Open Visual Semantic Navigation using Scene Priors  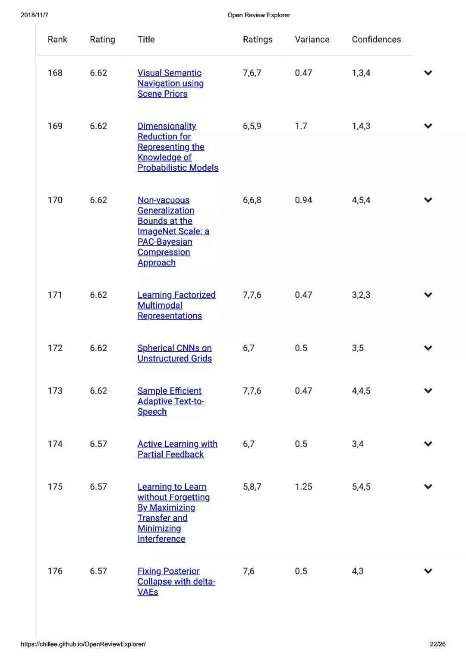pos(170,83)
